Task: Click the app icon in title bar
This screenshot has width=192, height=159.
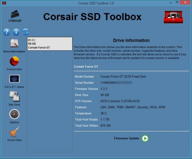Action: click(4, 3)
